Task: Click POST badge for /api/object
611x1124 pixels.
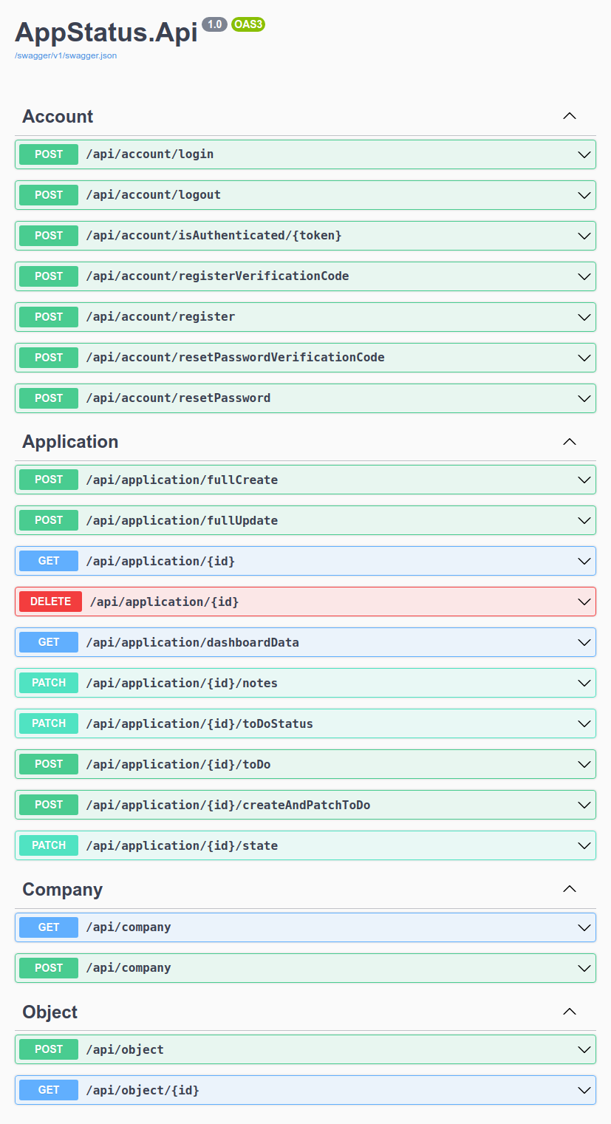Action: (49, 1049)
